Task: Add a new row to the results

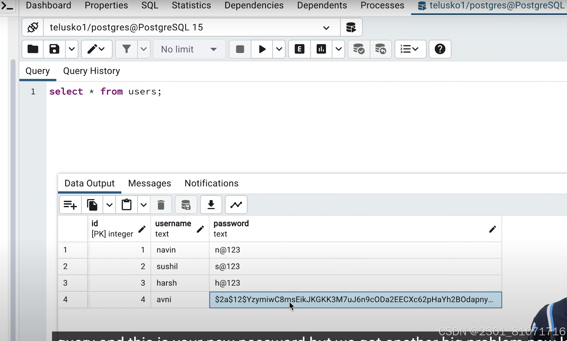Action: [70, 205]
